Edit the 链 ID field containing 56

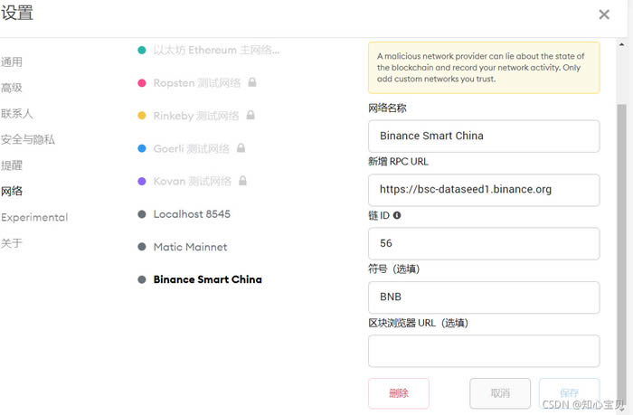pyautogui.click(x=484, y=243)
